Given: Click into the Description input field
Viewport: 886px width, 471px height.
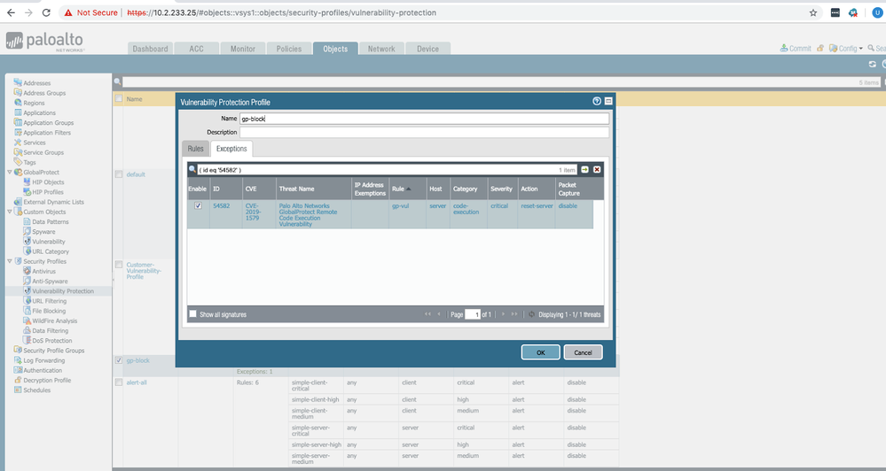Looking at the screenshot, I should click(424, 132).
